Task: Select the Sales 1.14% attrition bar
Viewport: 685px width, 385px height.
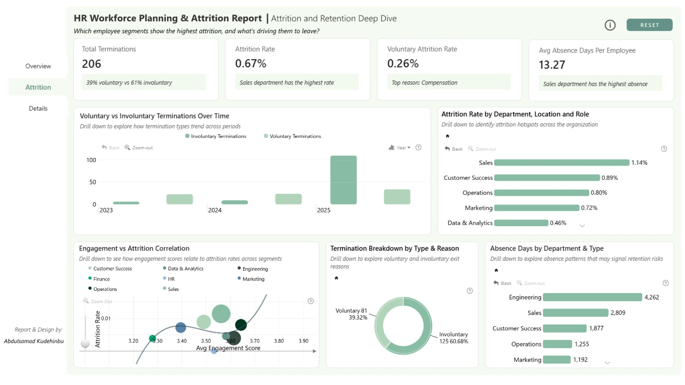Action: (562, 163)
